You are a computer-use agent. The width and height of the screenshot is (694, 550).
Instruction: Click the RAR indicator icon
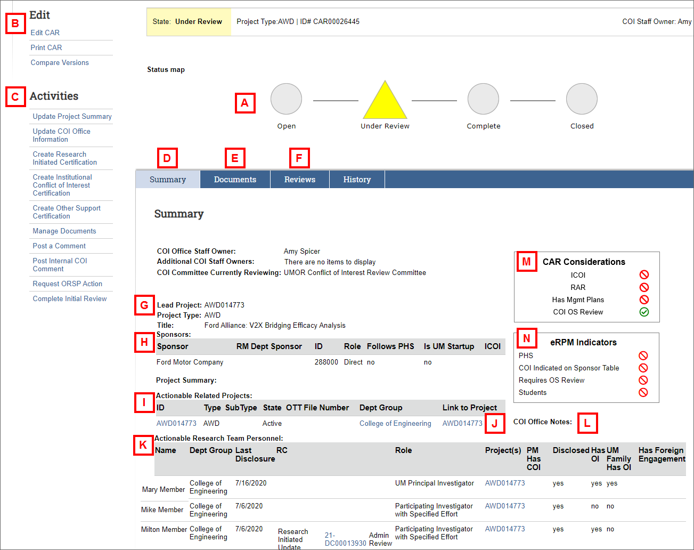point(644,287)
